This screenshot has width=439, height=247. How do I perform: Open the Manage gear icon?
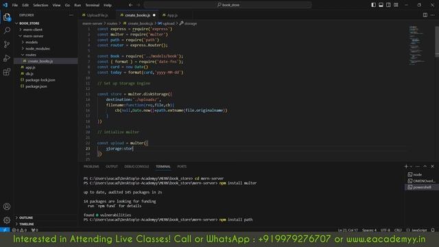click(x=7, y=220)
